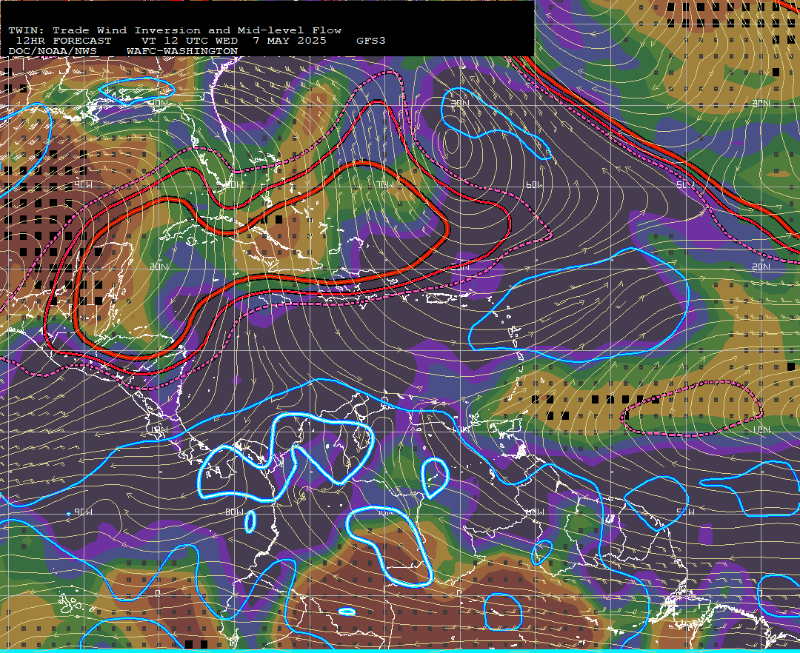
Task: Click the 30N label inside the Atlantic blue contour
Action: pos(460,104)
